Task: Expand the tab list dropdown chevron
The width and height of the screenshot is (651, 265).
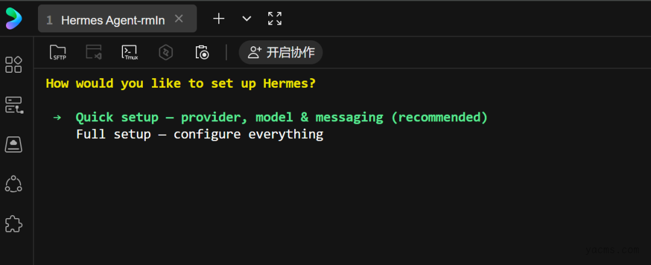Action: (x=247, y=19)
